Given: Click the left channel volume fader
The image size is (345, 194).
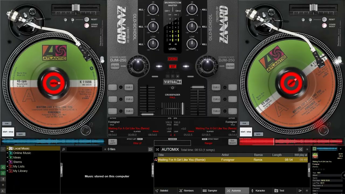Looking at the screenshot, I should click(x=147, y=114).
